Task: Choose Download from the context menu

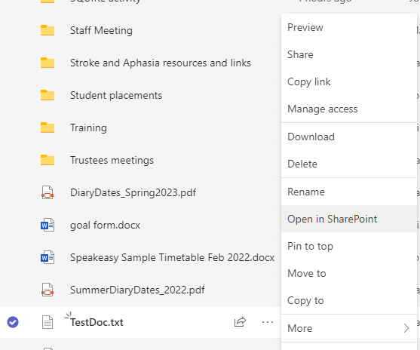Action: tap(349, 137)
